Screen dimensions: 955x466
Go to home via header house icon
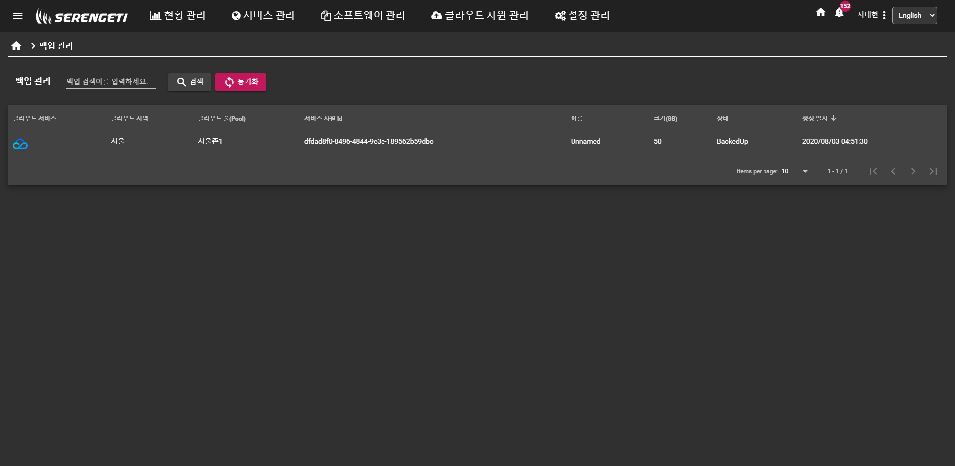coord(820,13)
